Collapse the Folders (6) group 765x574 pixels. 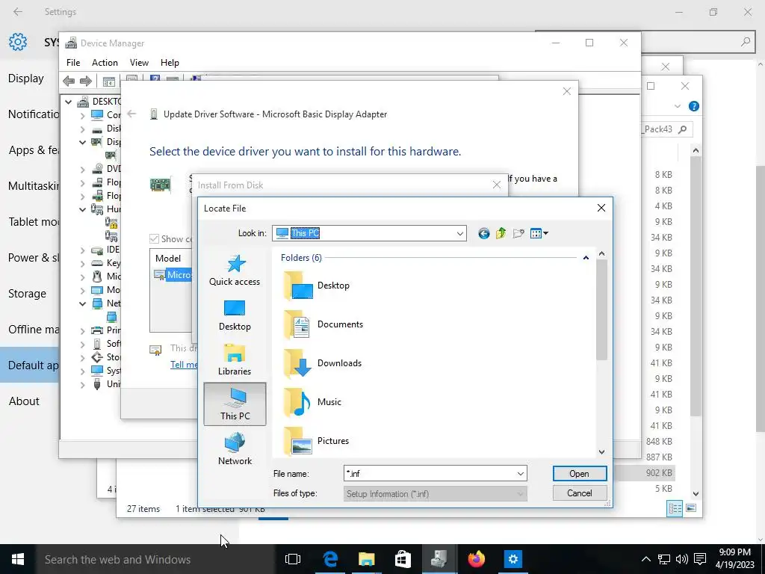[586, 258]
